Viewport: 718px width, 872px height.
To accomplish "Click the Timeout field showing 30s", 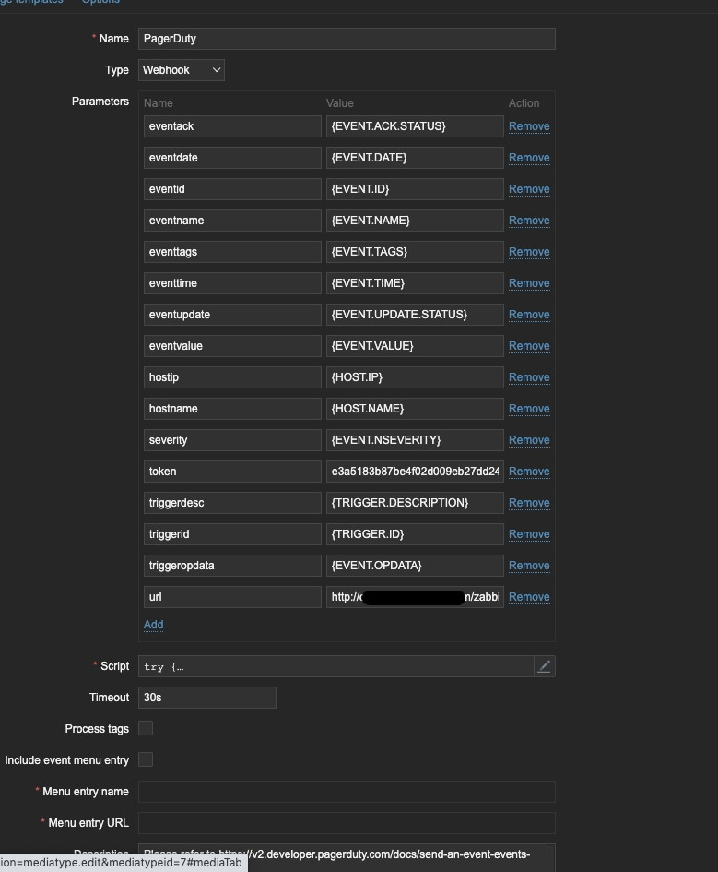I will pyautogui.click(x=206, y=698).
